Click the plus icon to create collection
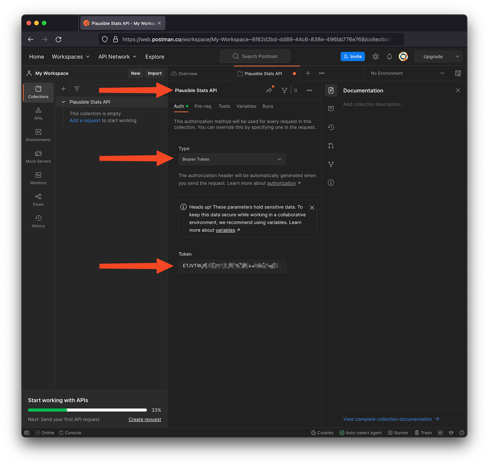This screenshot has height=466, width=489. tap(63, 89)
